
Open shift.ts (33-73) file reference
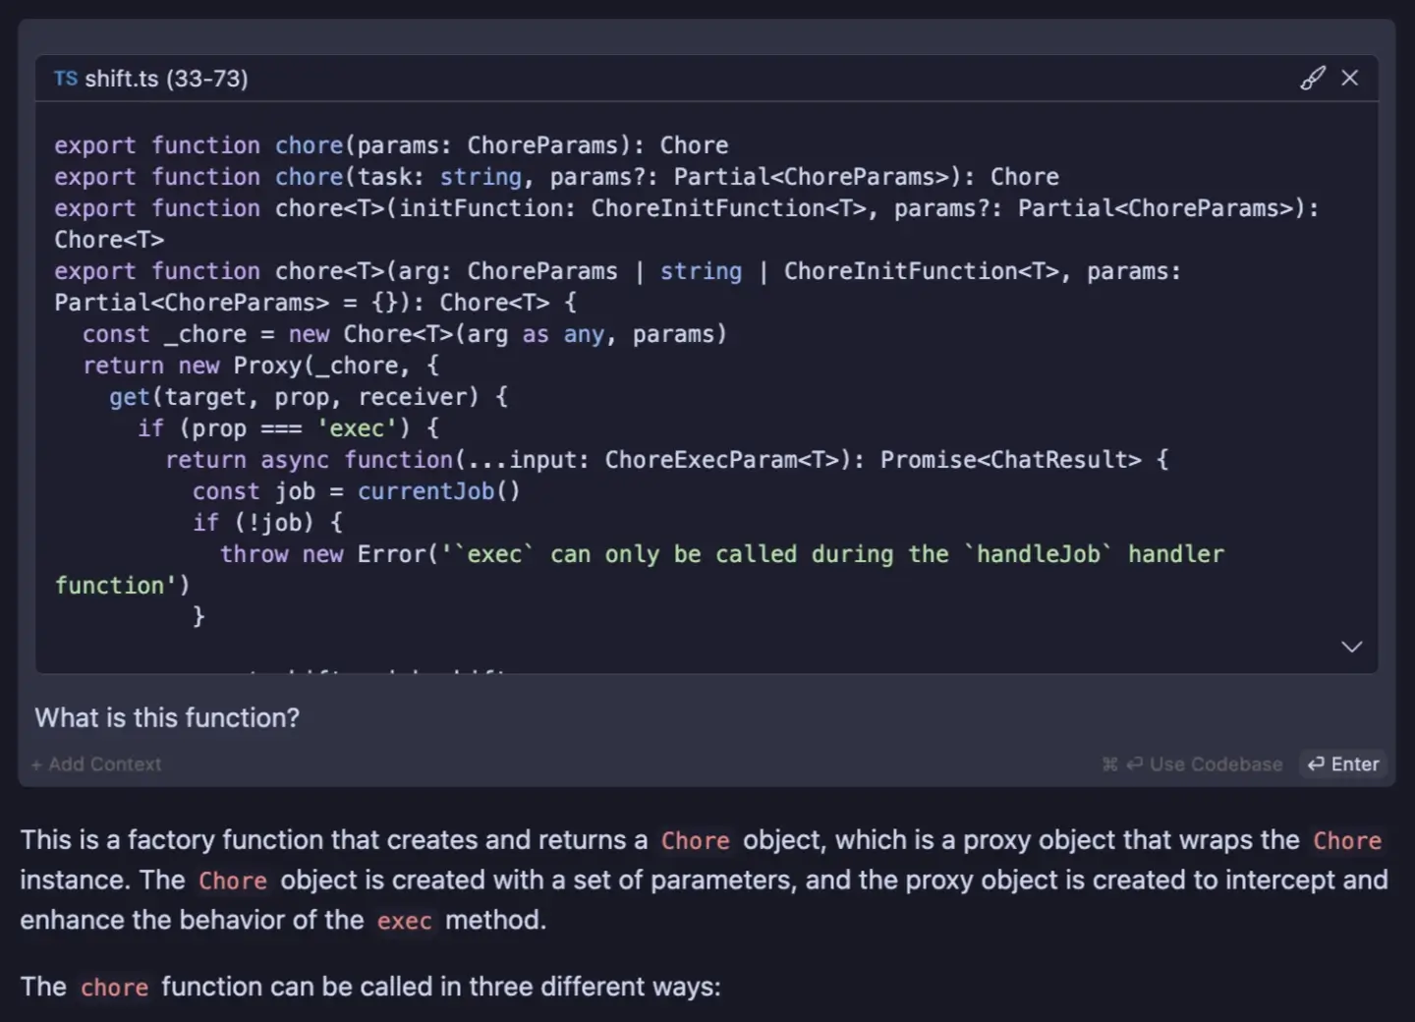(166, 79)
